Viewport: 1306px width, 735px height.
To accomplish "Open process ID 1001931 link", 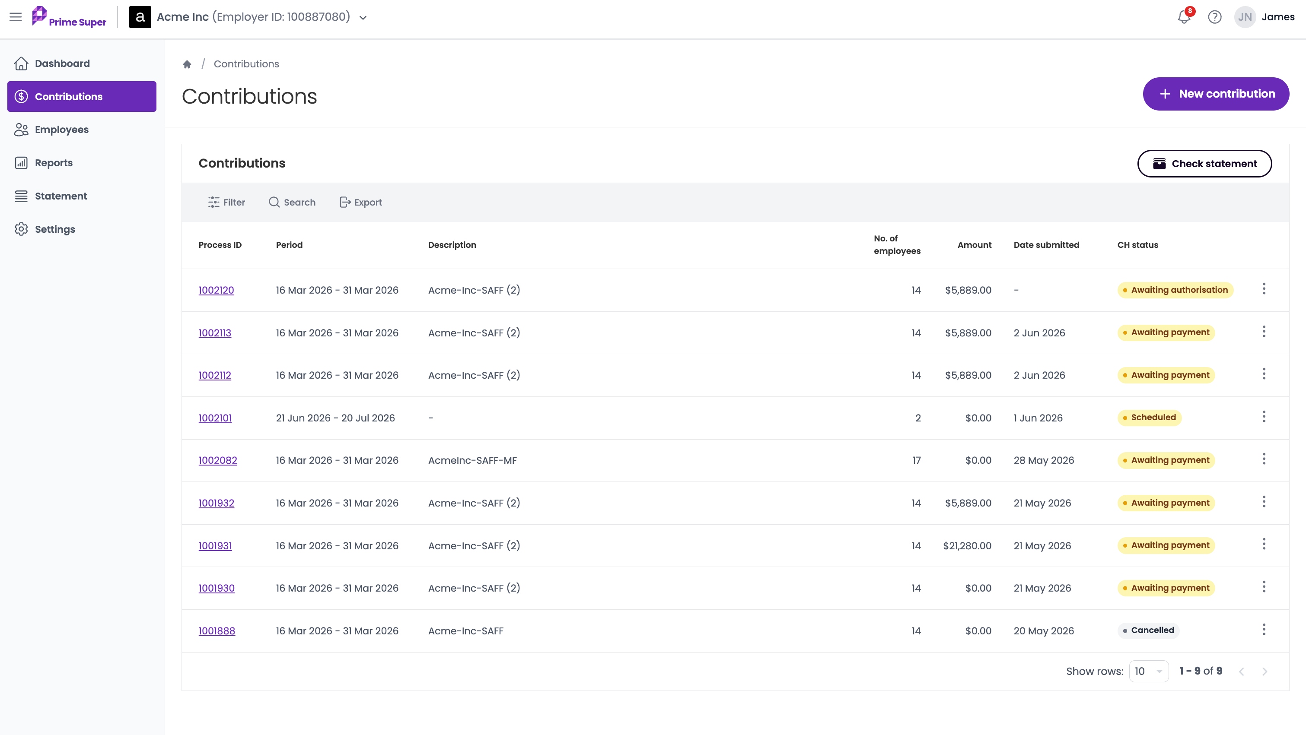I will coord(215,545).
